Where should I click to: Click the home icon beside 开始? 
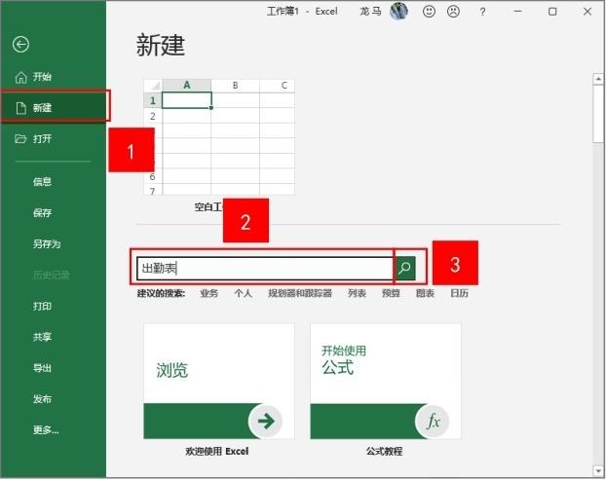pyautogui.click(x=20, y=77)
